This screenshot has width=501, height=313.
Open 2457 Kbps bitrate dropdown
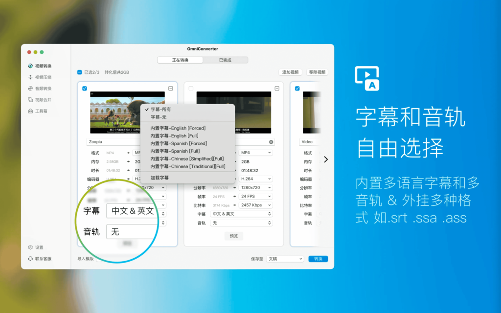click(x=255, y=205)
